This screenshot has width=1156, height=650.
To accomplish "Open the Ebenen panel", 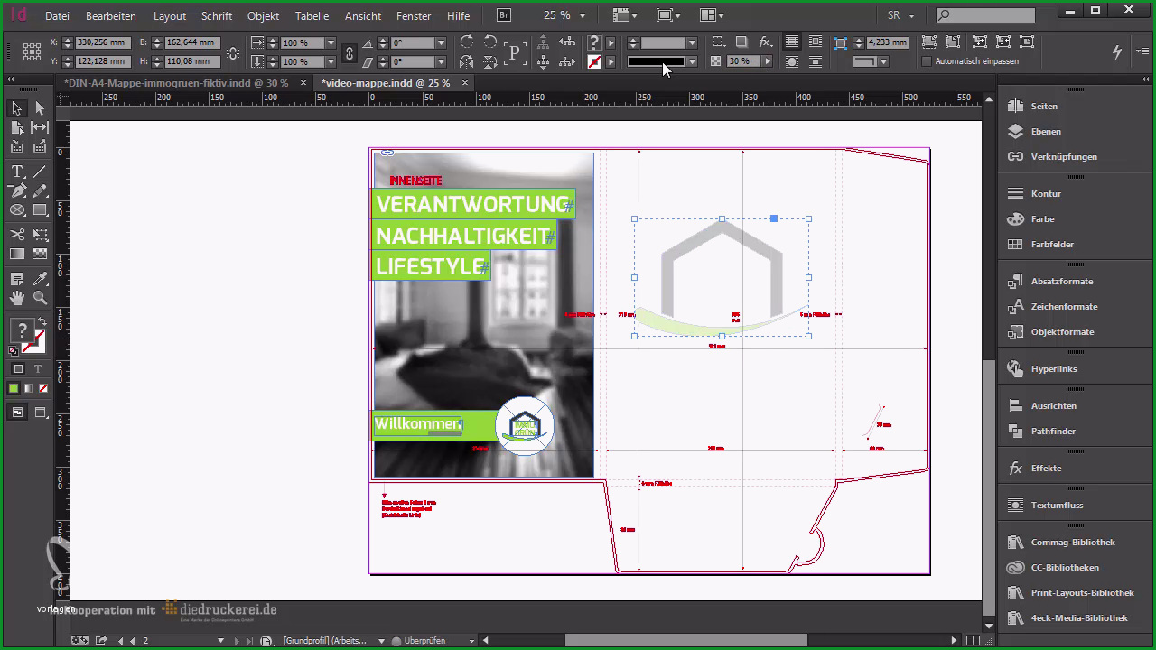I will (1046, 131).
